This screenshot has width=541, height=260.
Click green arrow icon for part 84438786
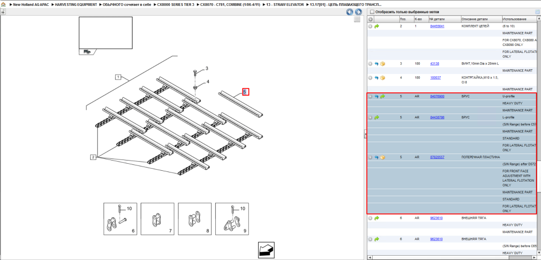click(377, 118)
